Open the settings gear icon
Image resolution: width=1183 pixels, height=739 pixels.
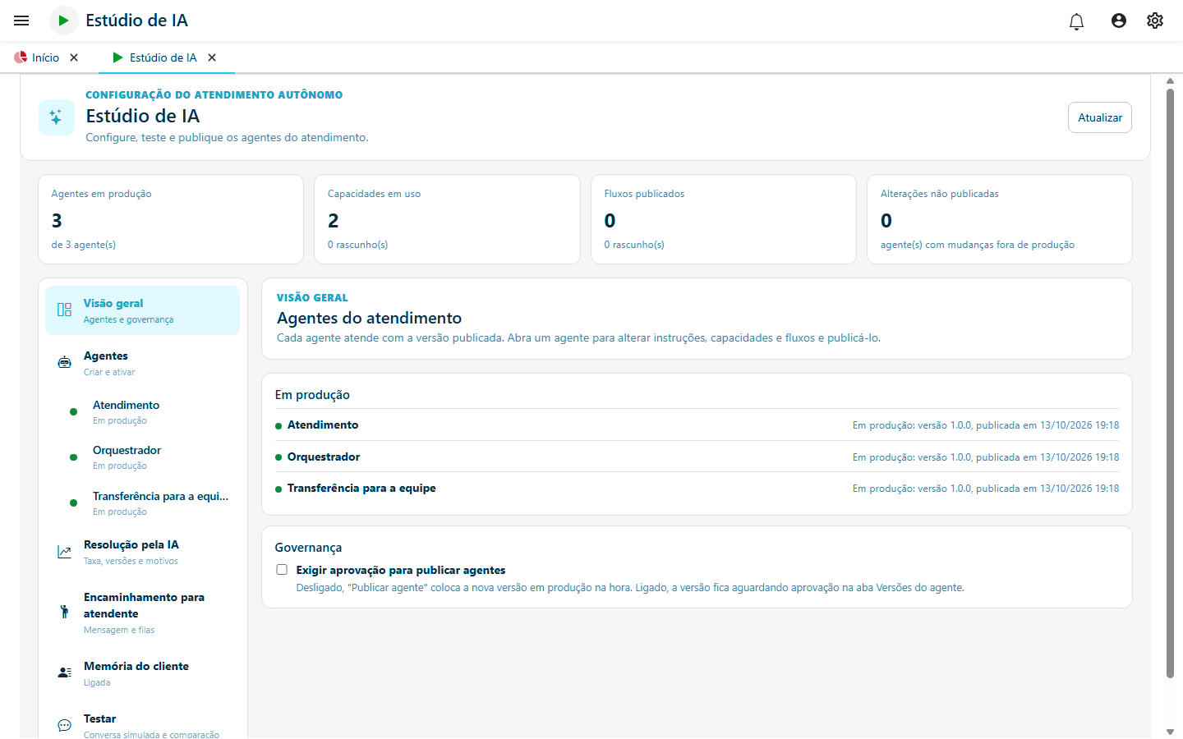(1155, 21)
